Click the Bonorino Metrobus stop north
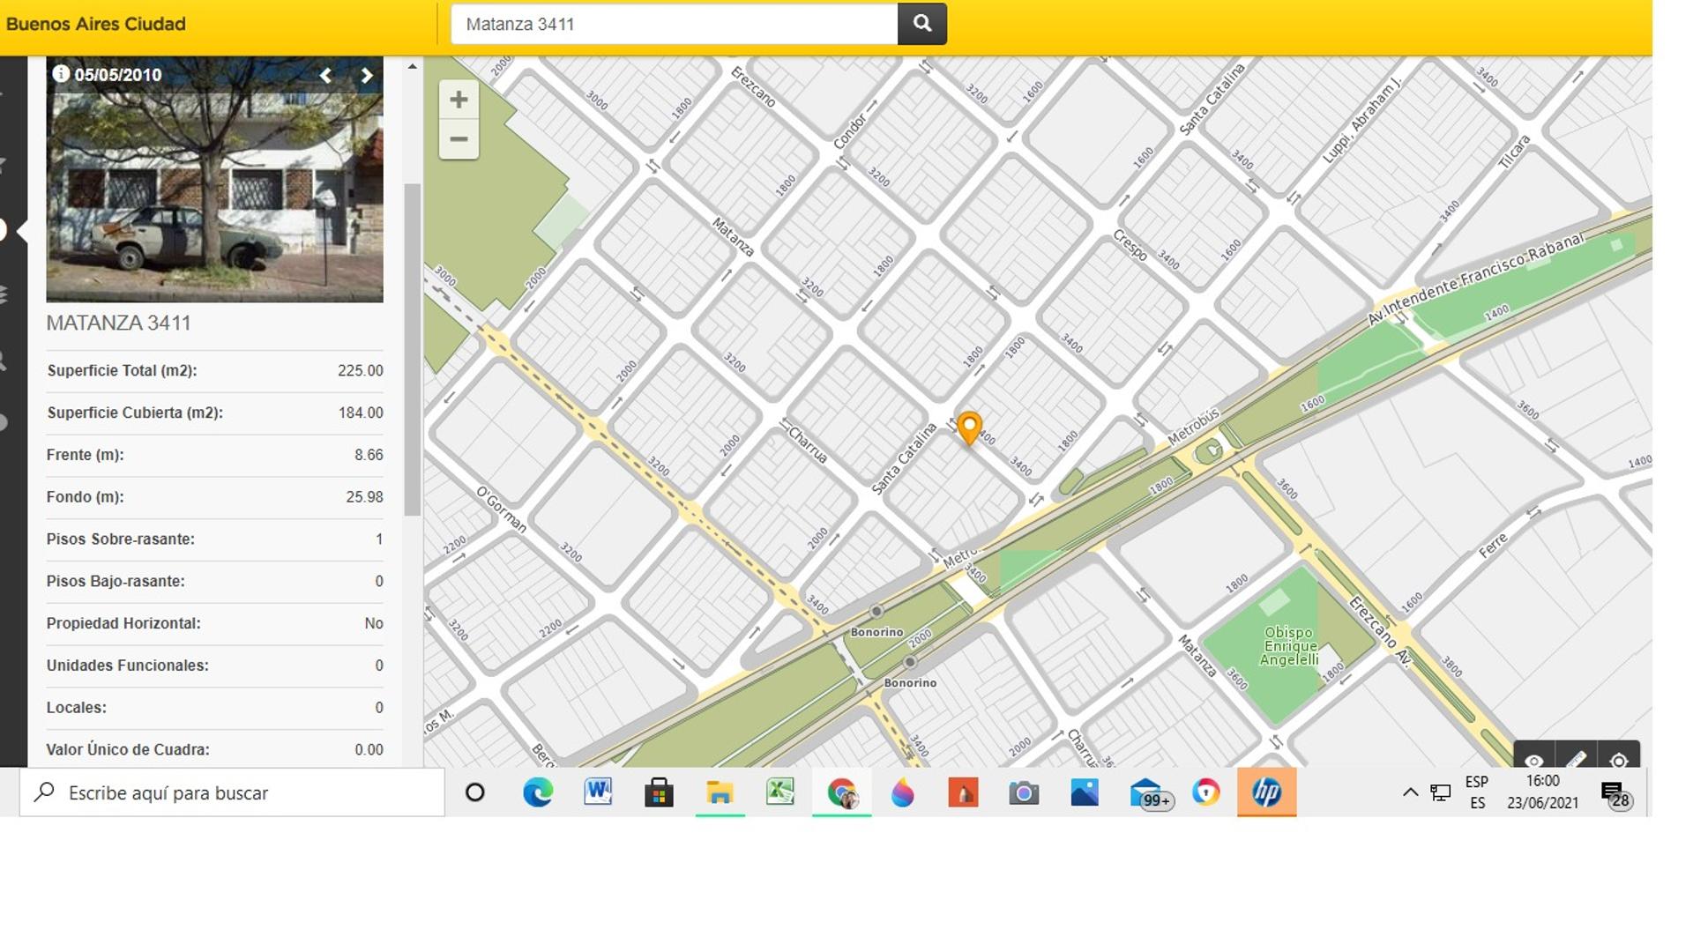This screenshot has height=952, width=1693. point(876,611)
